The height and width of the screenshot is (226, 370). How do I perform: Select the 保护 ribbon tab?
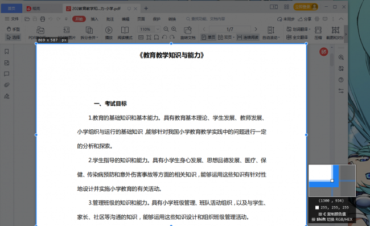[x=157, y=19]
